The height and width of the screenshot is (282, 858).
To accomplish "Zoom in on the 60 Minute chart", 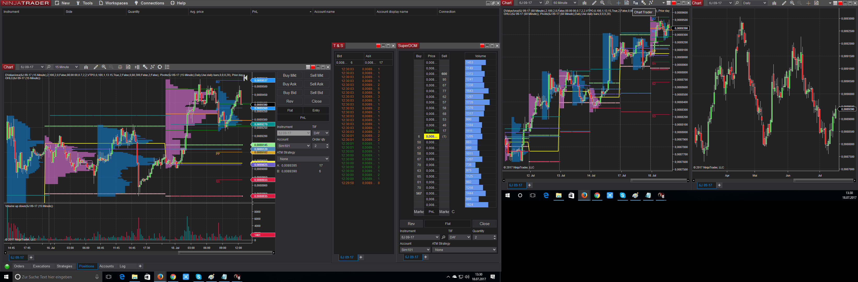I will point(602,3).
